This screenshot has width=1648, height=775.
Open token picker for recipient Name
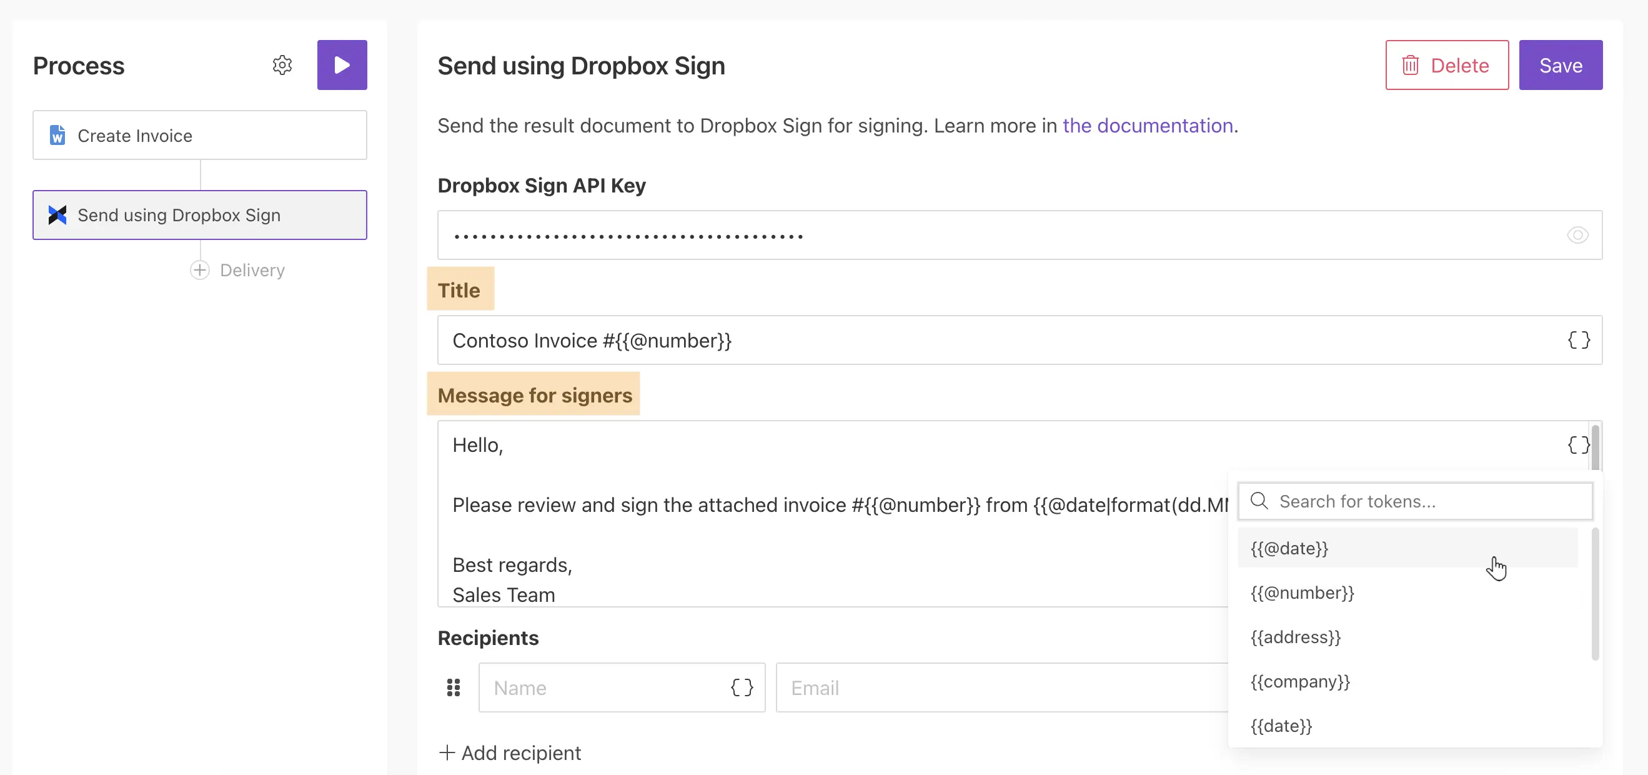[742, 687]
